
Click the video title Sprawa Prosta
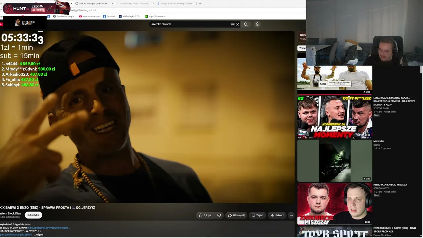(x=48, y=208)
